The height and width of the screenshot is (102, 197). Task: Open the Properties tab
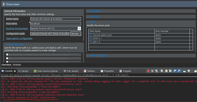tap(107, 71)
